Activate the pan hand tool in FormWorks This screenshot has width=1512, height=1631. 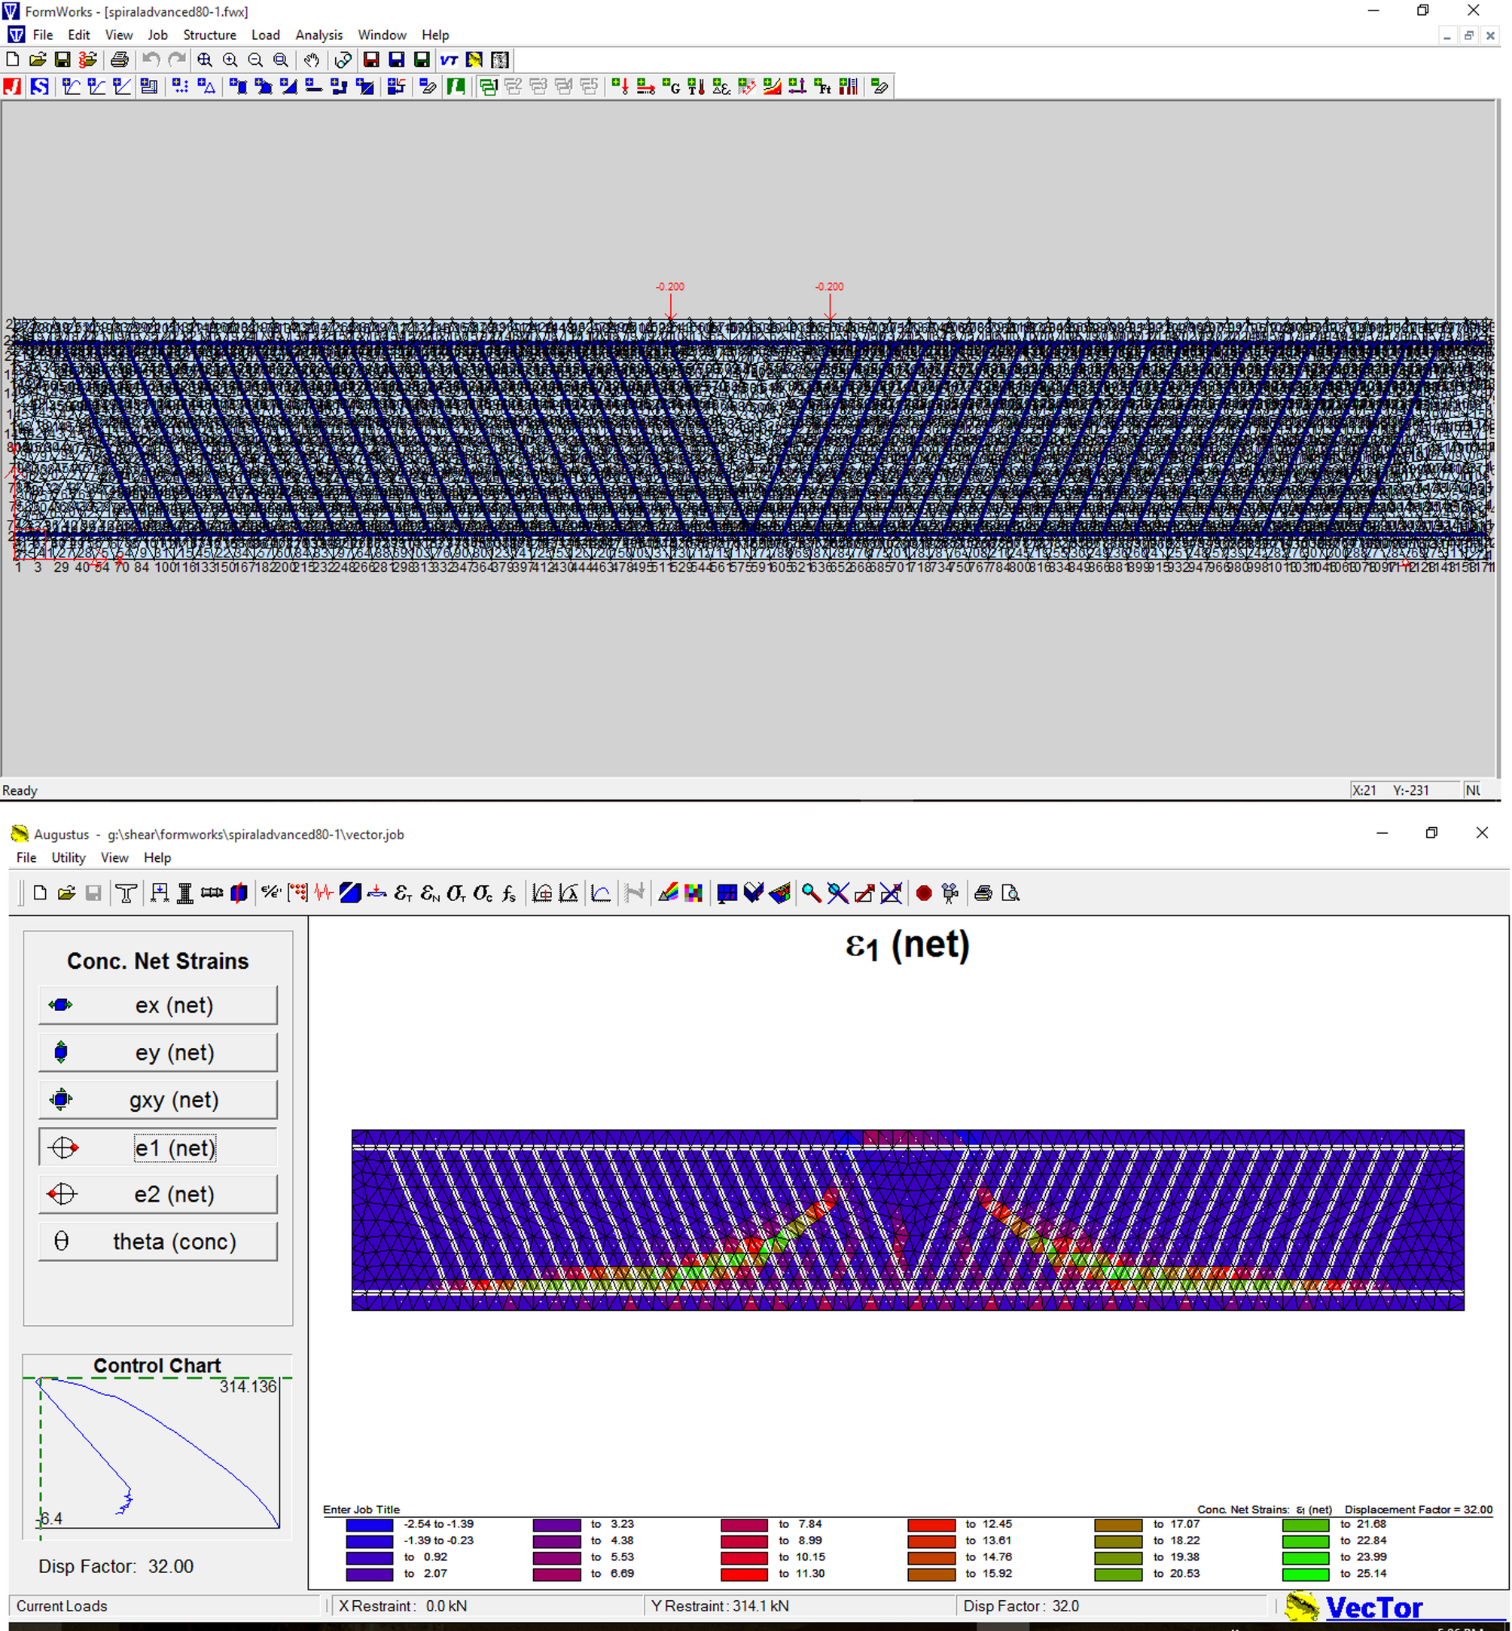click(x=312, y=60)
